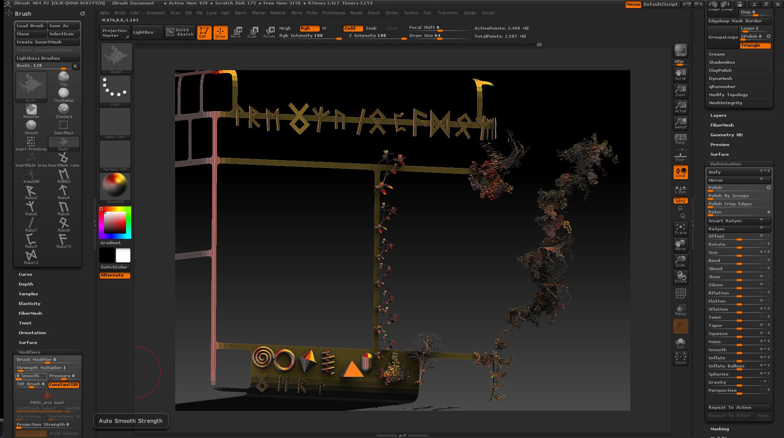Toggle Transp transparency mode
The height and width of the screenshot is (438, 784).
point(680,310)
